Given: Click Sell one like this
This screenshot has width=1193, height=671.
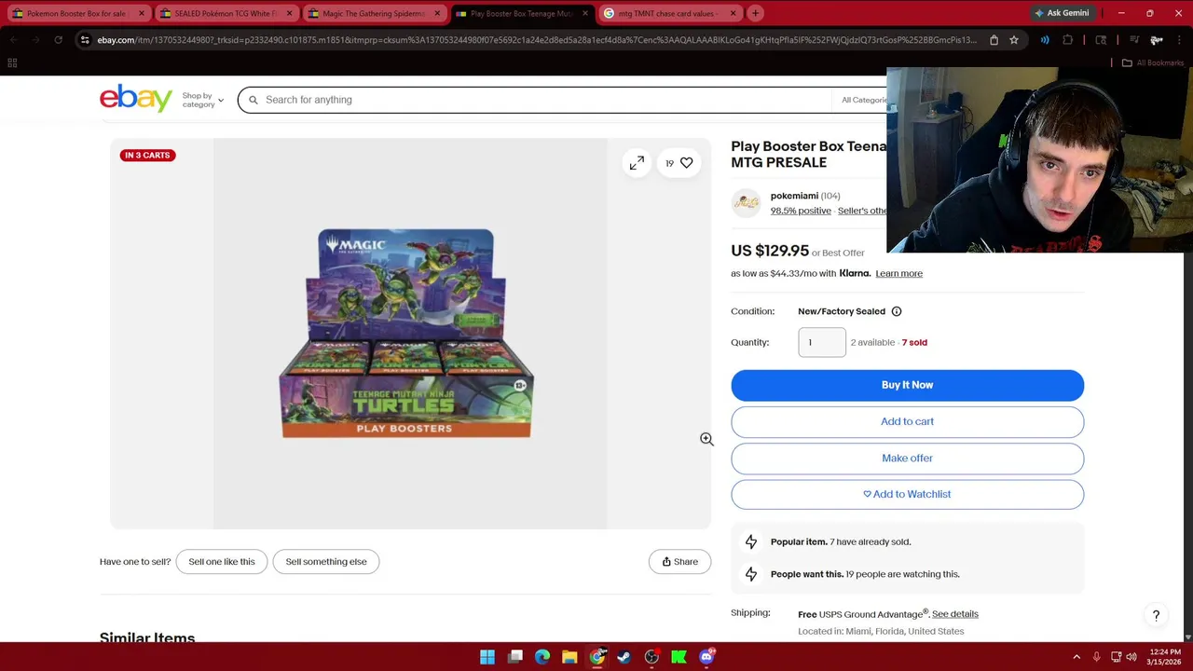Looking at the screenshot, I should point(222,561).
